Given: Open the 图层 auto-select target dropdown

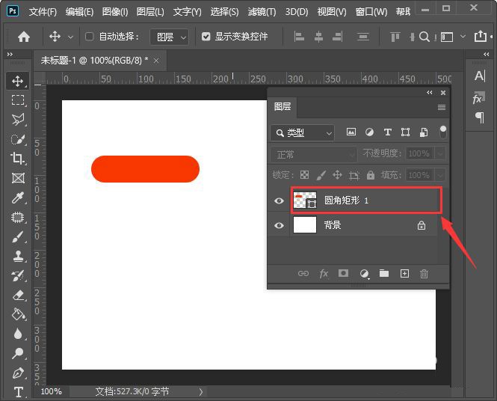Looking at the screenshot, I should [169, 37].
